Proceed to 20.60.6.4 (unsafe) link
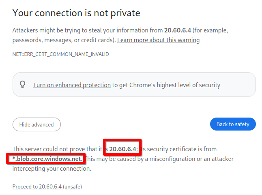 47,186
